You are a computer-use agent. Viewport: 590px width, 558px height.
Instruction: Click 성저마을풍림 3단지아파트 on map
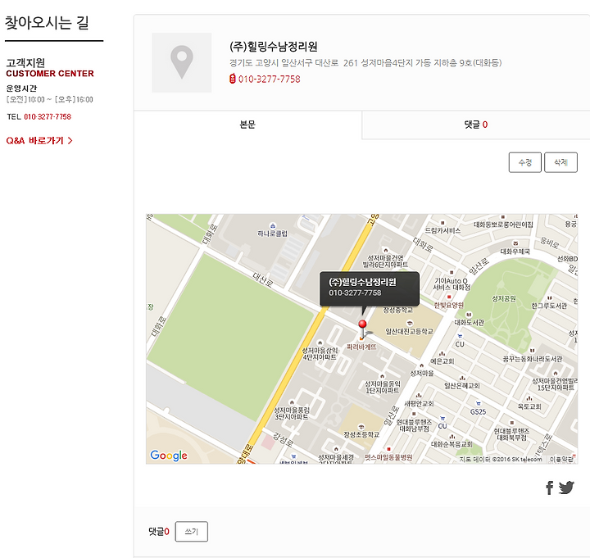pos(292,413)
